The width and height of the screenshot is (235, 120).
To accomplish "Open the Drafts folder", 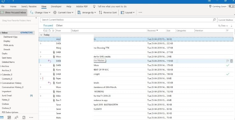I will tap(5, 54).
